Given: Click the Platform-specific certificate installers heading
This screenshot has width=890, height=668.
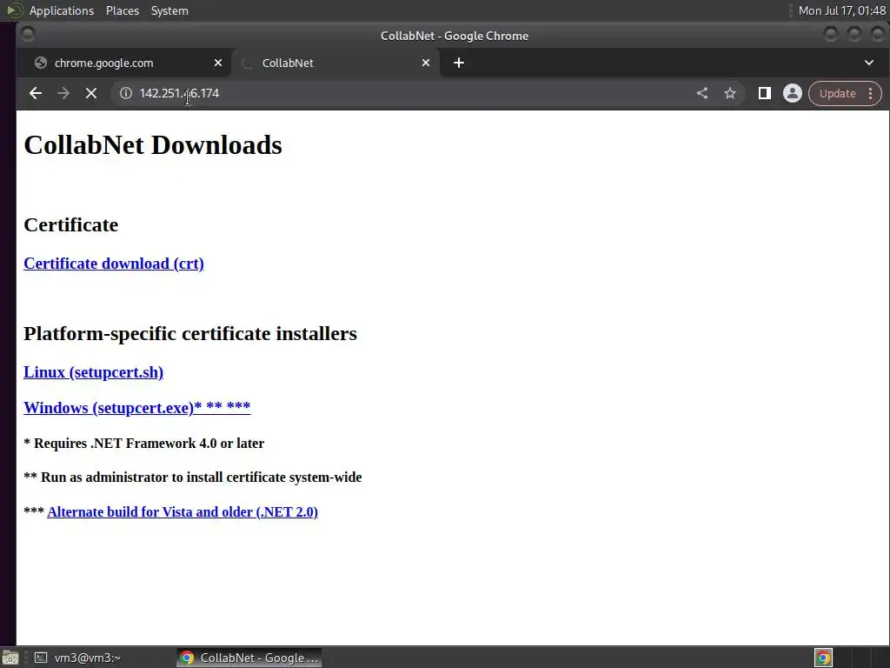Looking at the screenshot, I should (x=190, y=333).
